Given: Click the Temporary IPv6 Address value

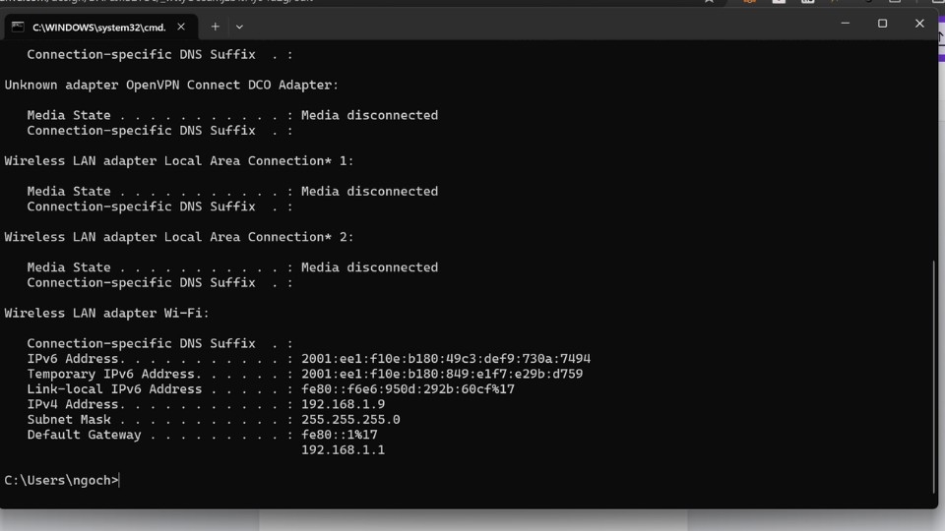Looking at the screenshot, I should click(x=441, y=374).
